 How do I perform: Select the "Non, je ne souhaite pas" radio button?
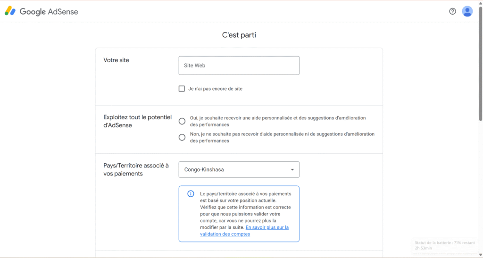click(182, 137)
